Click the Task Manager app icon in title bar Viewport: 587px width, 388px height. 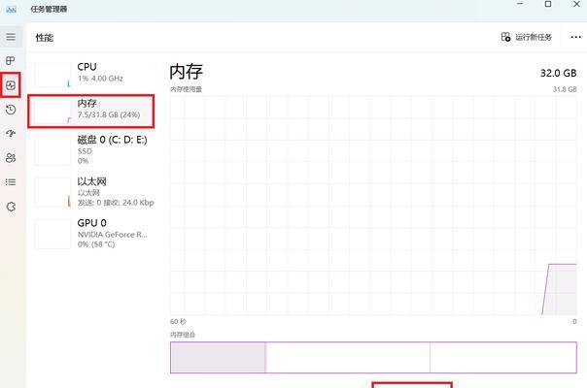12,10
